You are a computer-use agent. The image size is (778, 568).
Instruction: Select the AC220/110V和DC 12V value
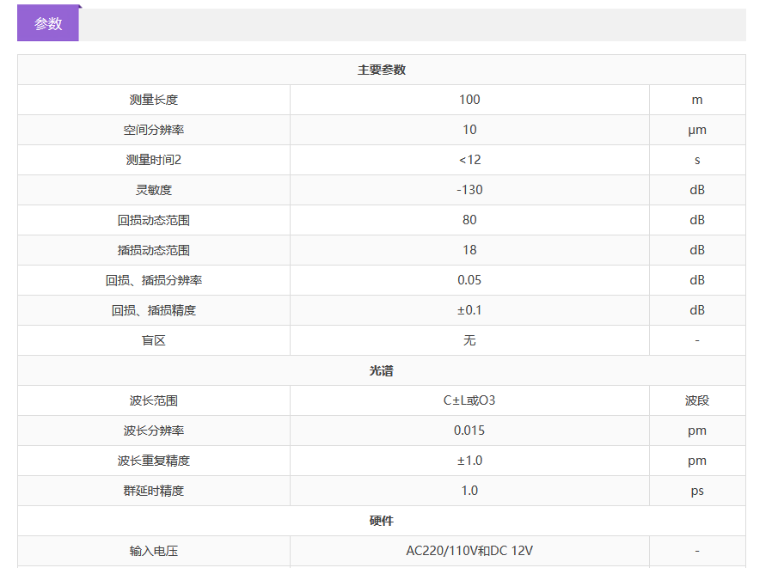click(x=469, y=551)
